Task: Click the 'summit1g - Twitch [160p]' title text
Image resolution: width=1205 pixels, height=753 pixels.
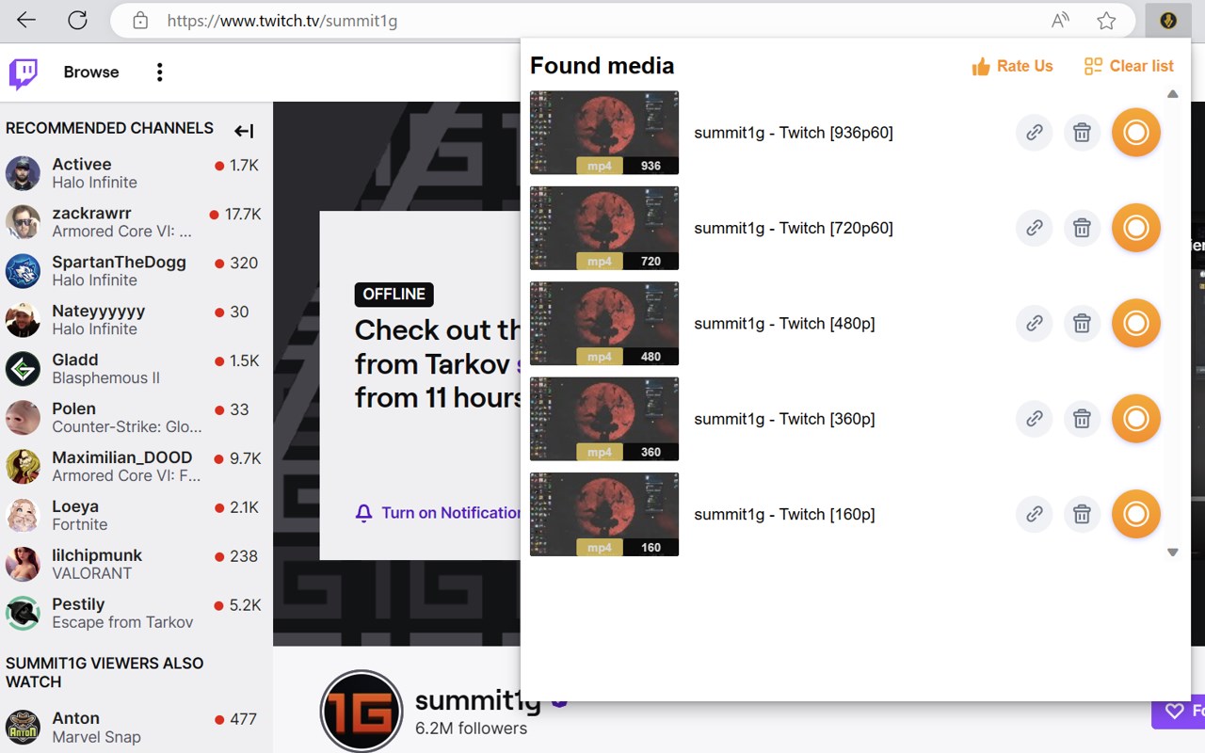Action: [784, 514]
